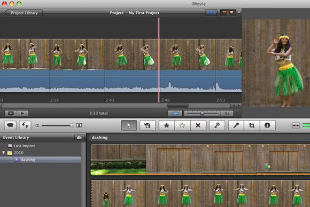The height and width of the screenshot is (207, 310).
Task: Click the 2:53 timeline marker
Action: coord(221,100)
